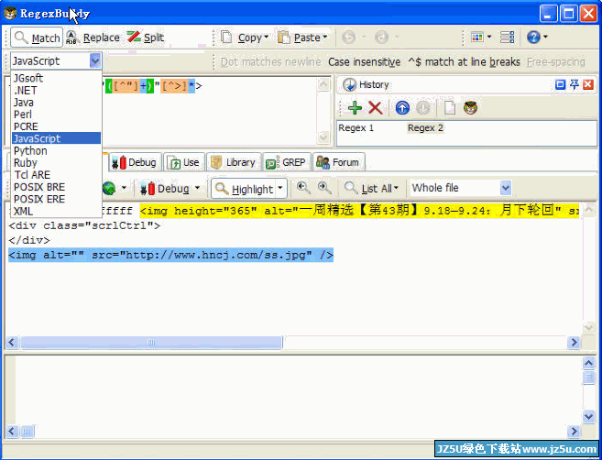
Task: Switch to the Debug tab
Action: click(x=134, y=162)
